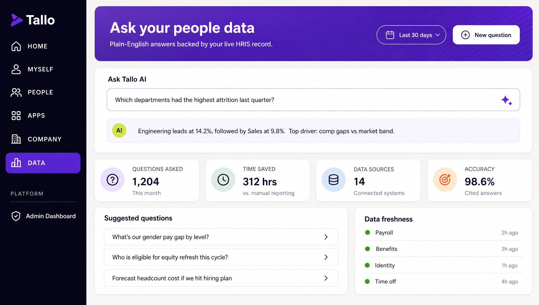Click the Admin Dashboard shield icon
The image size is (539, 305).
click(16, 216)
